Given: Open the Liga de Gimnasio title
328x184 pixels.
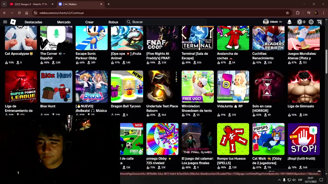Looking at the screenshot, I should [301, 106].
